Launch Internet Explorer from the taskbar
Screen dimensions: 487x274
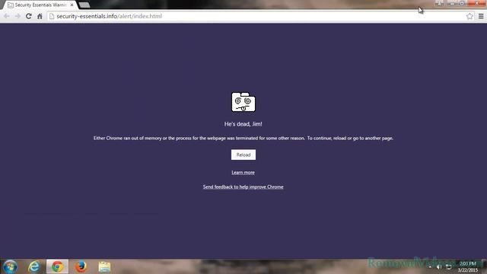click(33, 266)
